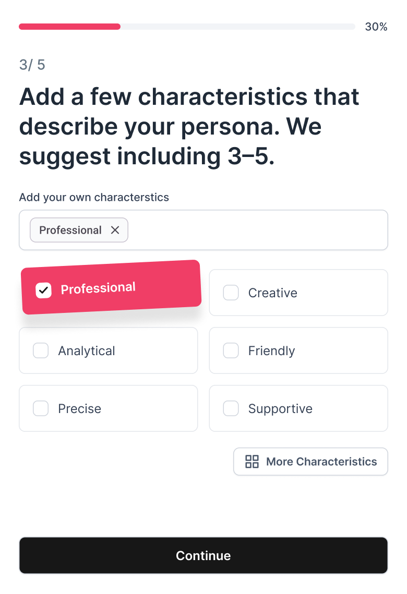
Task: Uncheck the Professional checkbox
Action: pyautogui.click(x=43, y=290)
